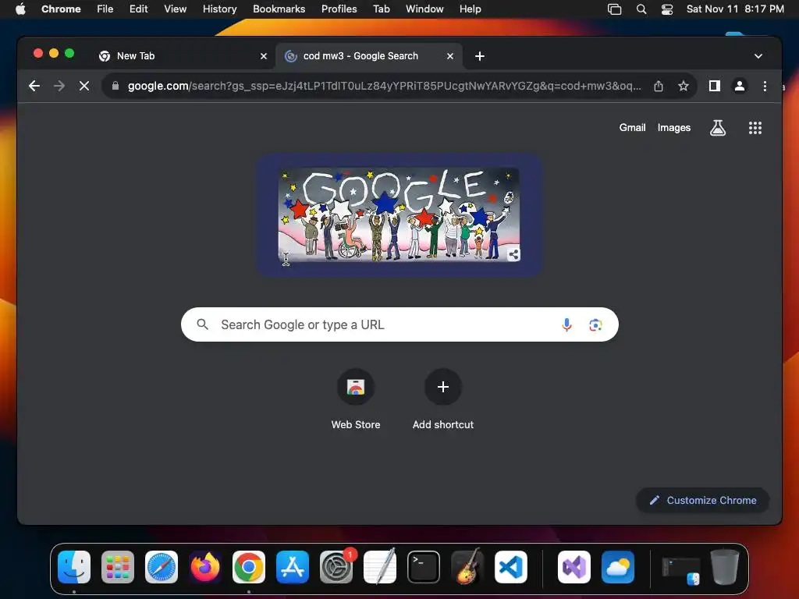
Task: Launch Terminal from the Dock
Action: coord(424,567)
